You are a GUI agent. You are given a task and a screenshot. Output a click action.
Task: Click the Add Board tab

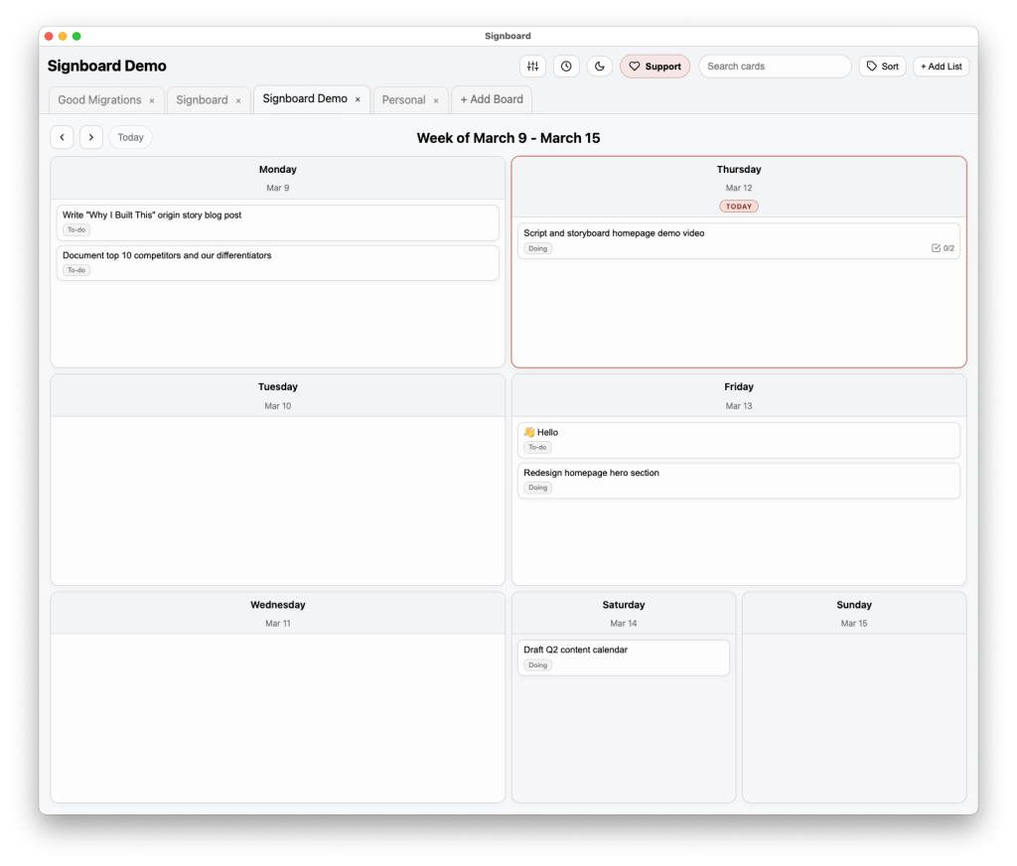(492, 100)
